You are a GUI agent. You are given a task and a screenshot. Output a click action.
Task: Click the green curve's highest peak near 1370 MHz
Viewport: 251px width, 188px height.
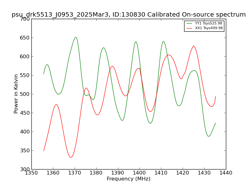pyautogui.click(x=75, y=37)
